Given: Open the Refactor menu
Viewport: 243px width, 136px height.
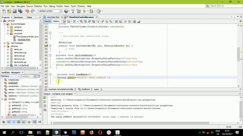Looking at the screenshot, I should (x=38, y=6).
